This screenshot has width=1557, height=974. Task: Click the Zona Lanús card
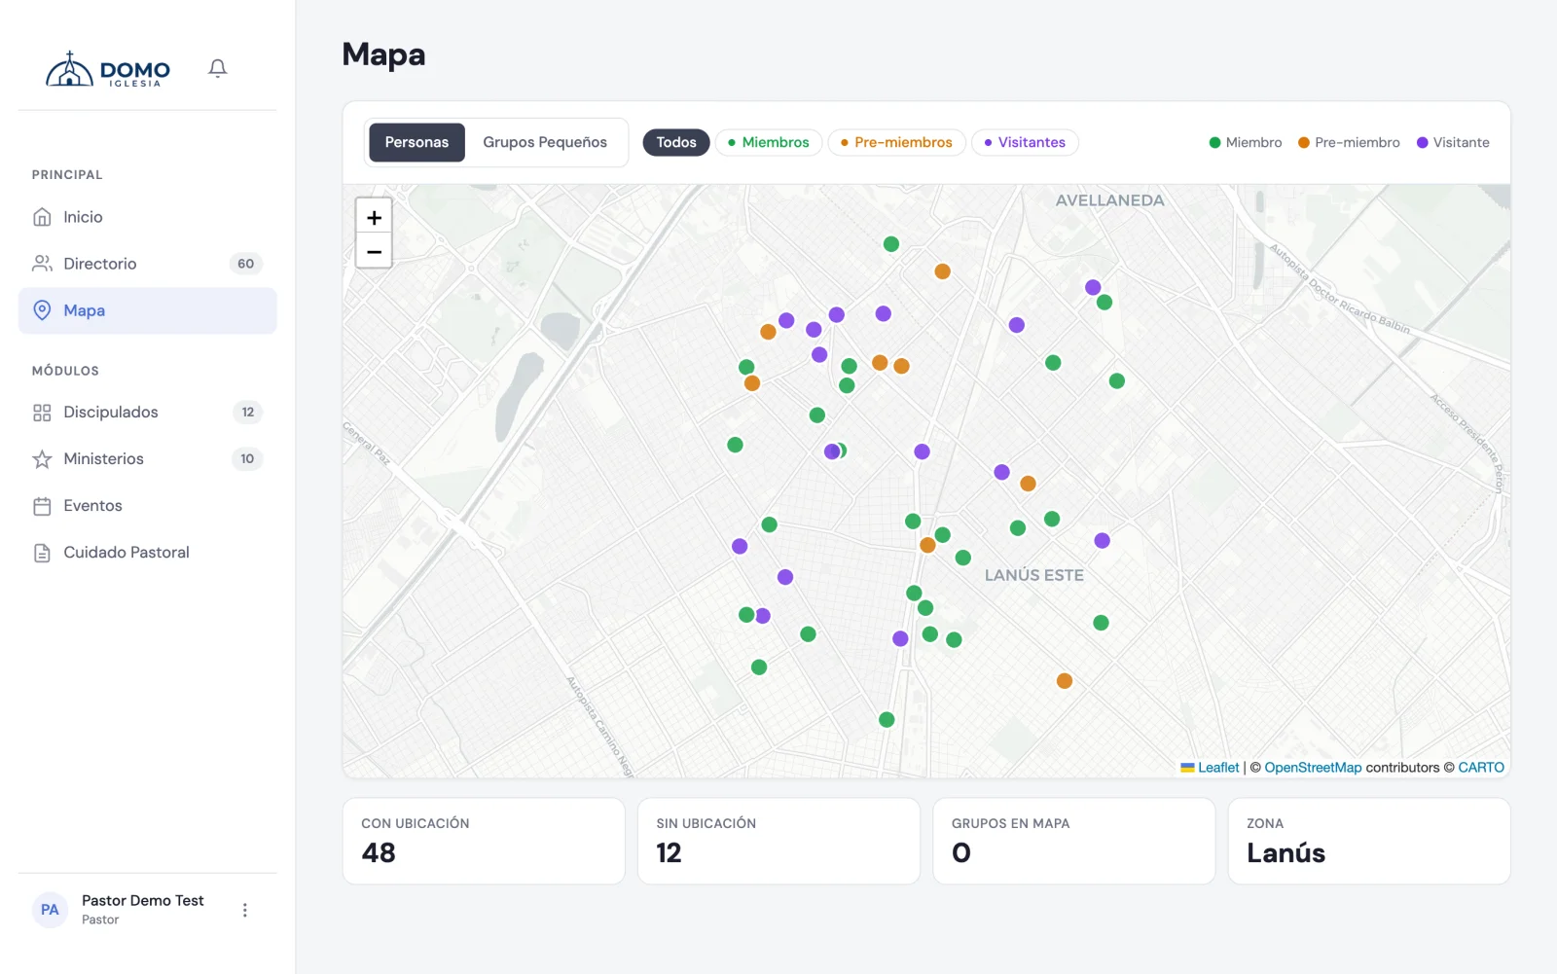pyautogui.click(x=1369, y=842)
